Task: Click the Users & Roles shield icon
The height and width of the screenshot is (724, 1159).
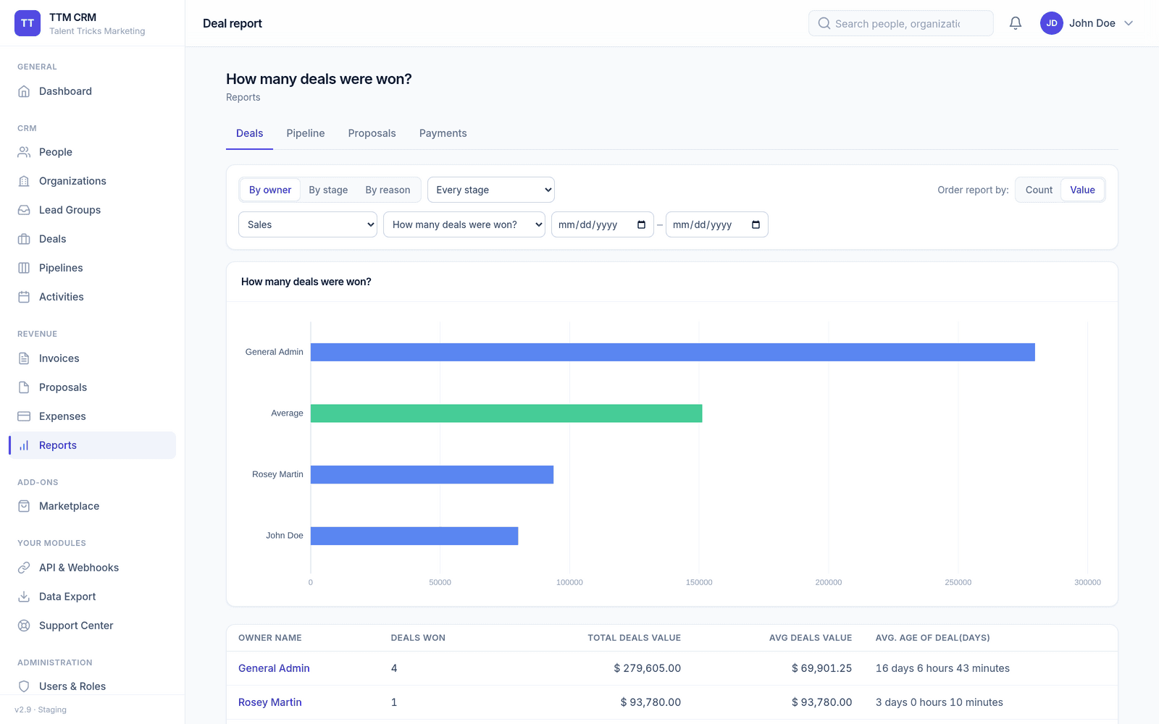Action: [x=24, y=686]
